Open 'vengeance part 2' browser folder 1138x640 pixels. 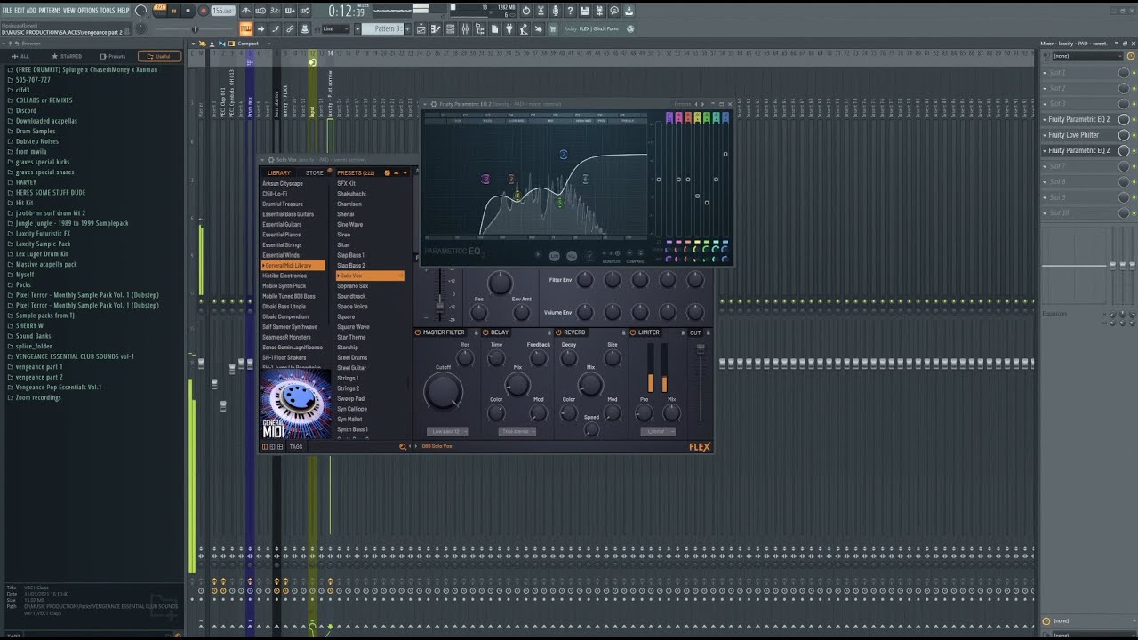pyautogui.click(x=38, y=377)
